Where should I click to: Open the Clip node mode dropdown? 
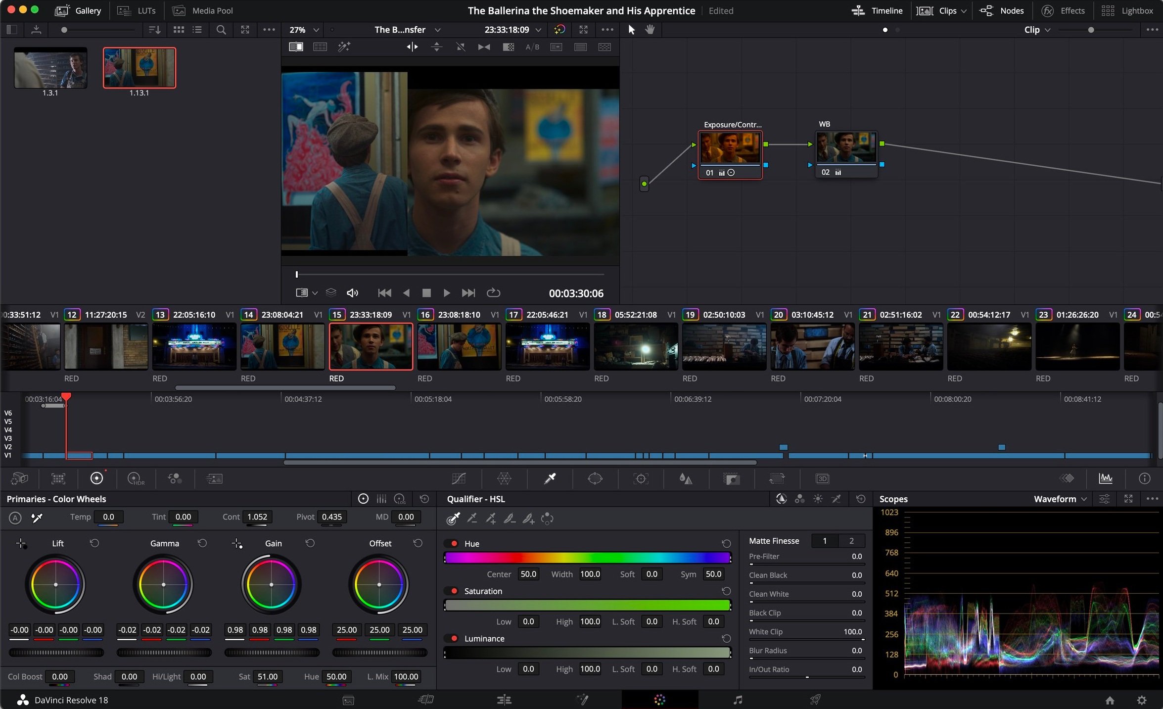point(1037,30)
